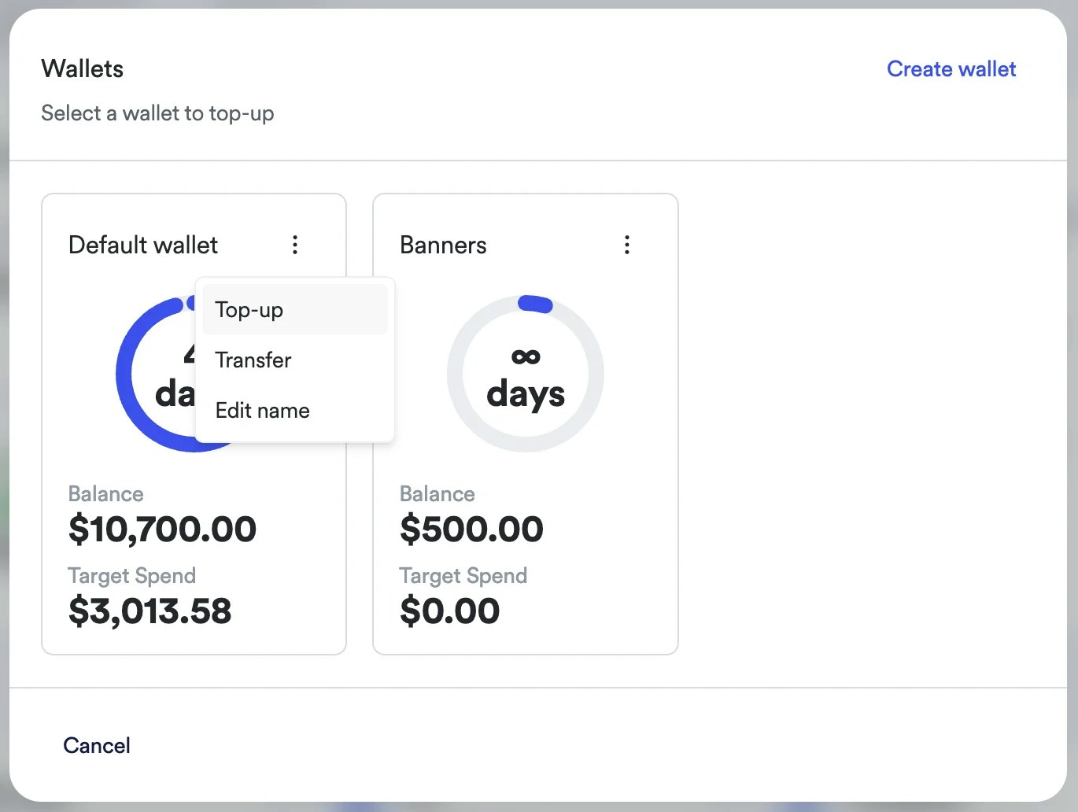Choose Edit name in the dropdown menu

(262, 410)
